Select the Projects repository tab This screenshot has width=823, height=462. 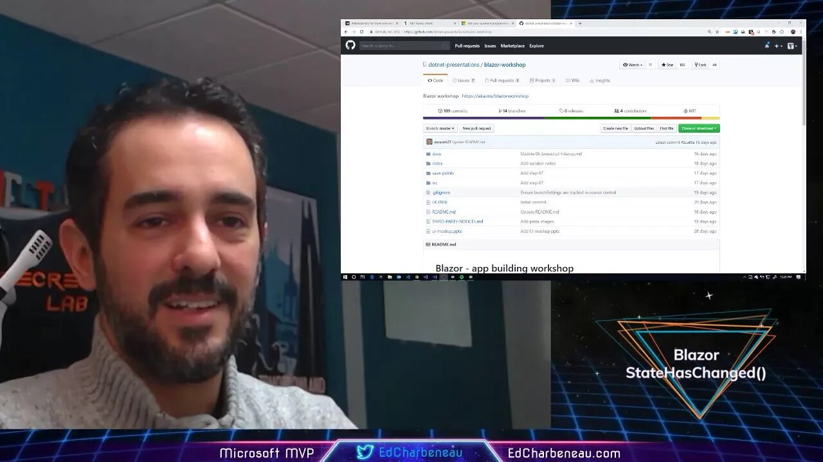[543, 80]
